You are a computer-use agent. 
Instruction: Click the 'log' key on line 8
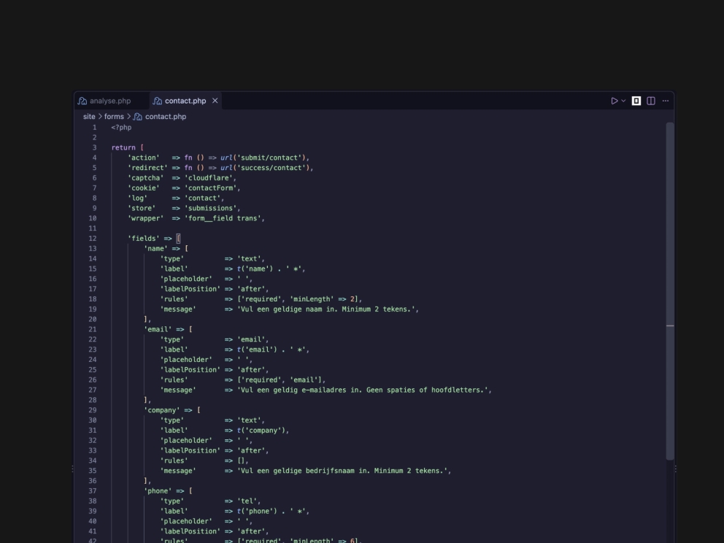click(x=138, y=198)
